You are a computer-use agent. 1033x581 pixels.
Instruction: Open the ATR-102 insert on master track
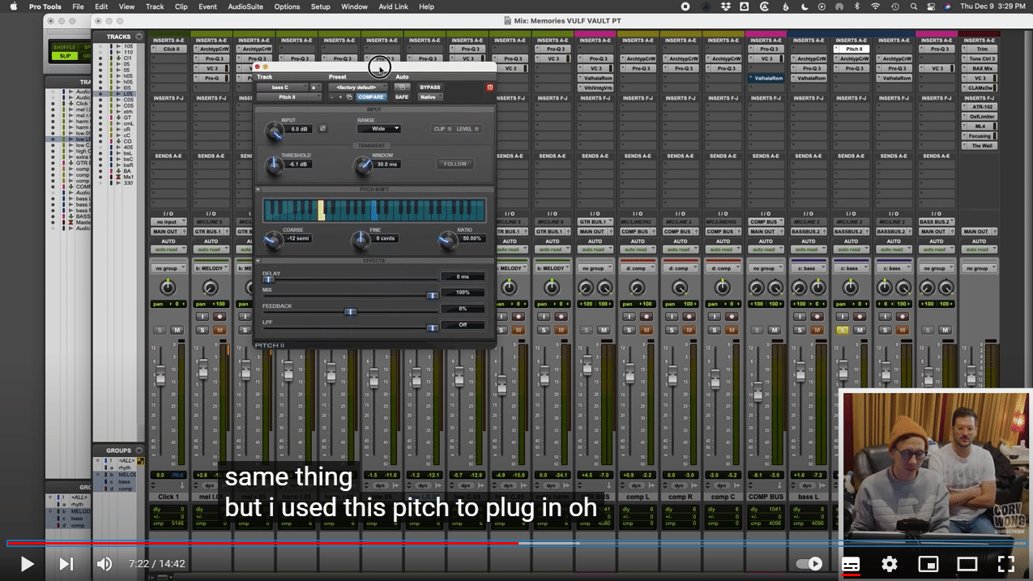[980, 107]
